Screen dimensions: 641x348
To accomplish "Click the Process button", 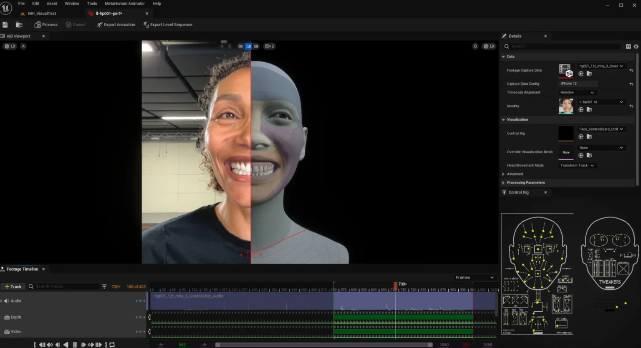I will [46, 25].
